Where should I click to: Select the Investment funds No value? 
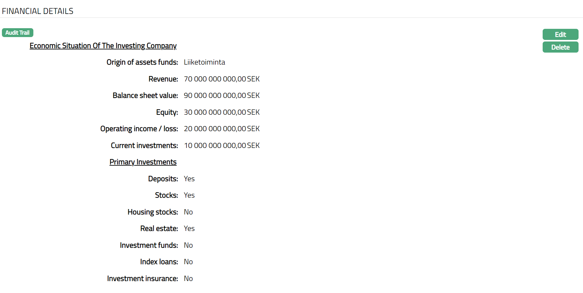click(x=188, y=245)
